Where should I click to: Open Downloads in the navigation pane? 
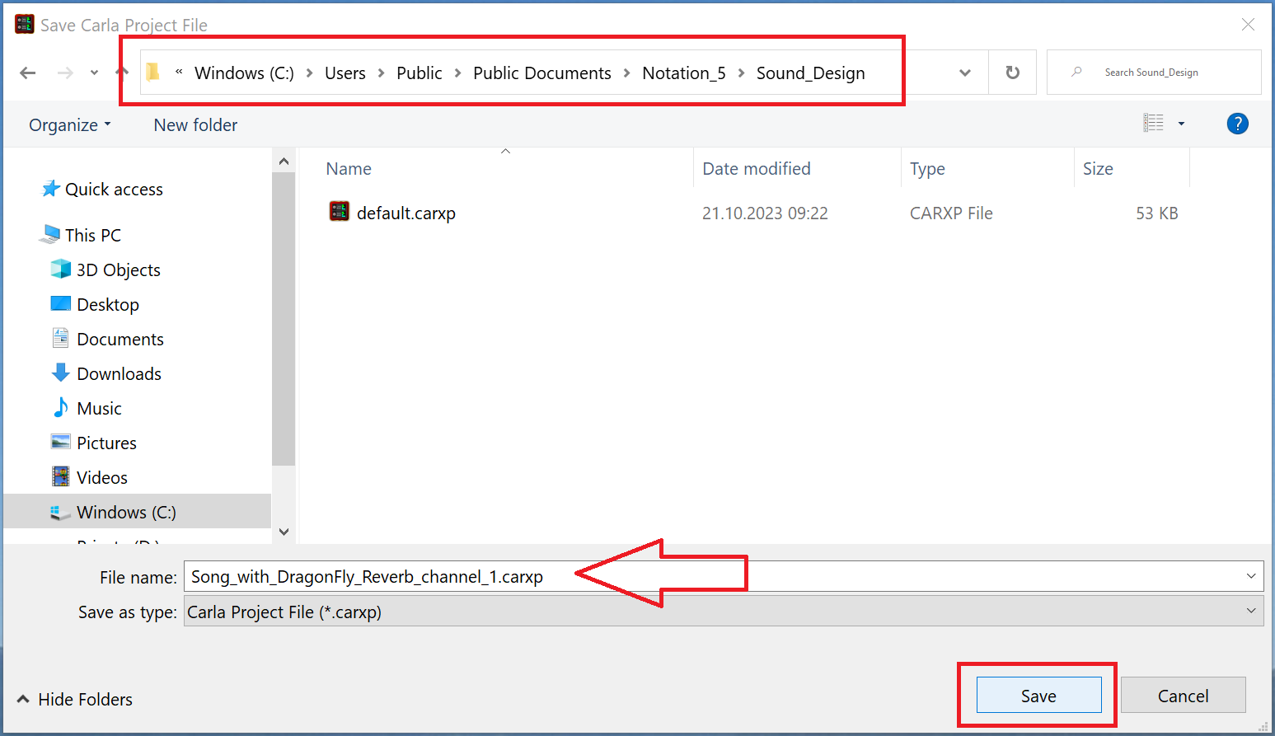click(x=119, y=374)
